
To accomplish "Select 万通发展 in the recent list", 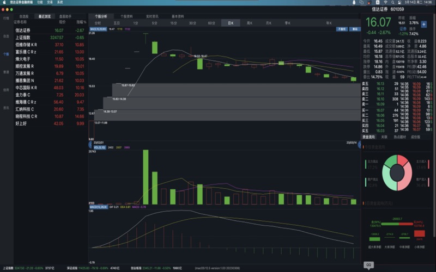I will [51, 73].
